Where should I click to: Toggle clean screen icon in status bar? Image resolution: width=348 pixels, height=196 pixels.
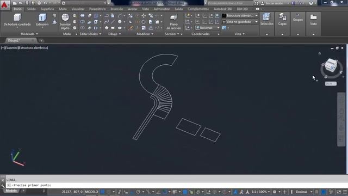pos(339,192)
